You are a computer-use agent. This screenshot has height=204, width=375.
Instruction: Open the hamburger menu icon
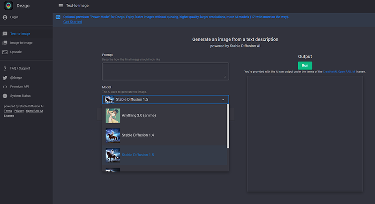click(61, 6)
